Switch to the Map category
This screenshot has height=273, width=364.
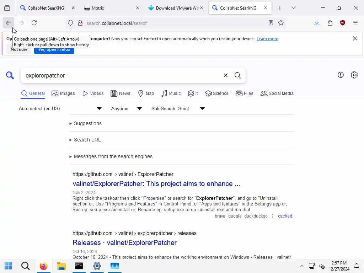coord(146,93)
